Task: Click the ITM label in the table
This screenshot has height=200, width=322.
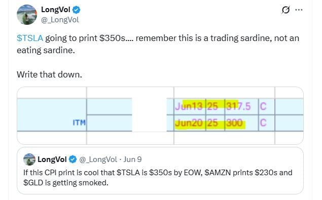Action: coord(79,123)
